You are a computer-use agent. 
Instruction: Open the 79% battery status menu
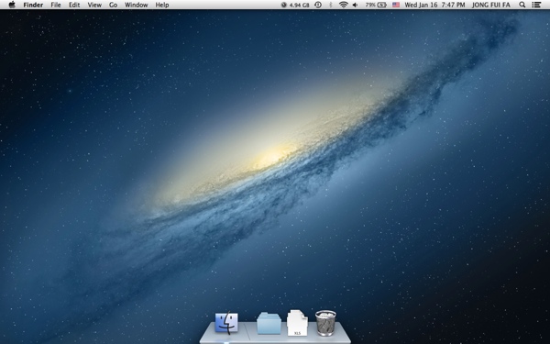pyautogui.click(x=376, y=5)
